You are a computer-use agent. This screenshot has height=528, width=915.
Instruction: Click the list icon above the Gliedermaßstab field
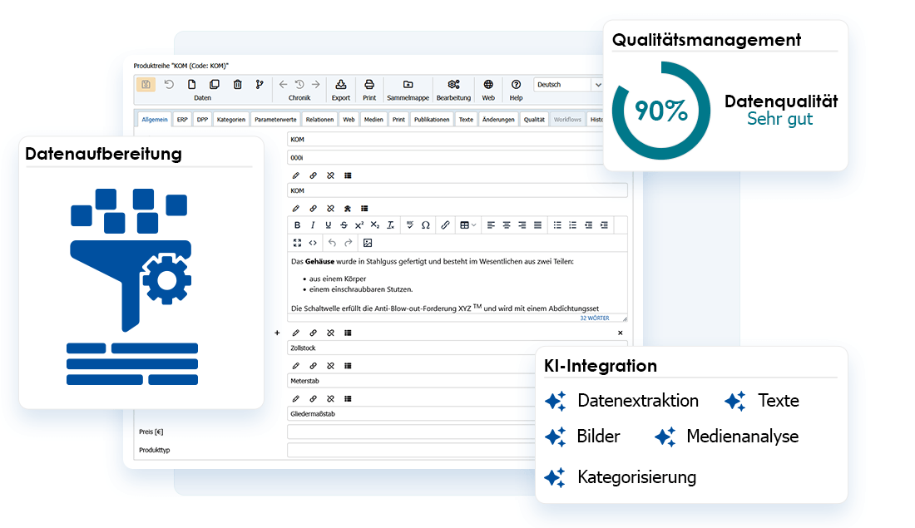(348, 399)
